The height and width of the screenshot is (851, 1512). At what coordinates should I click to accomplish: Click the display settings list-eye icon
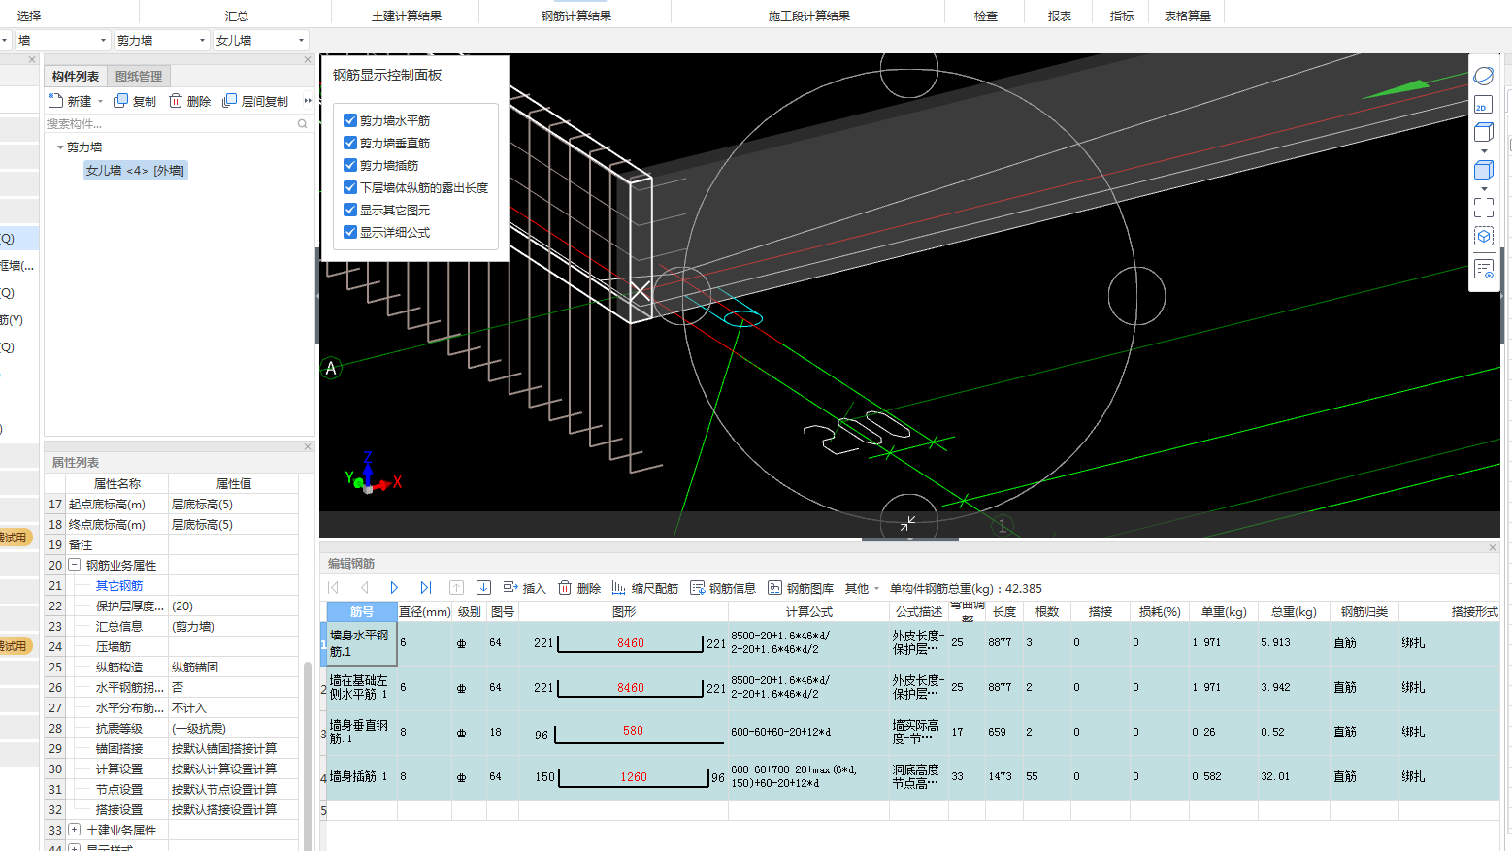pos(1483,269)
